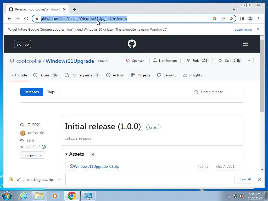
Task: Select the Releases view button
Action: pyautogui.click(x=32, y=92)
